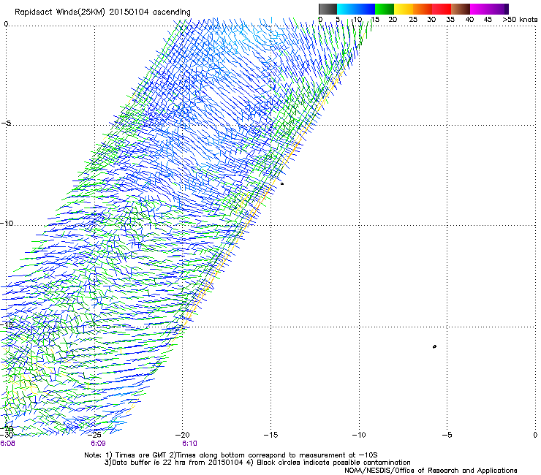The image size is (541, 475).
Task: Click the '30' legend label
Action: point(431,20)
